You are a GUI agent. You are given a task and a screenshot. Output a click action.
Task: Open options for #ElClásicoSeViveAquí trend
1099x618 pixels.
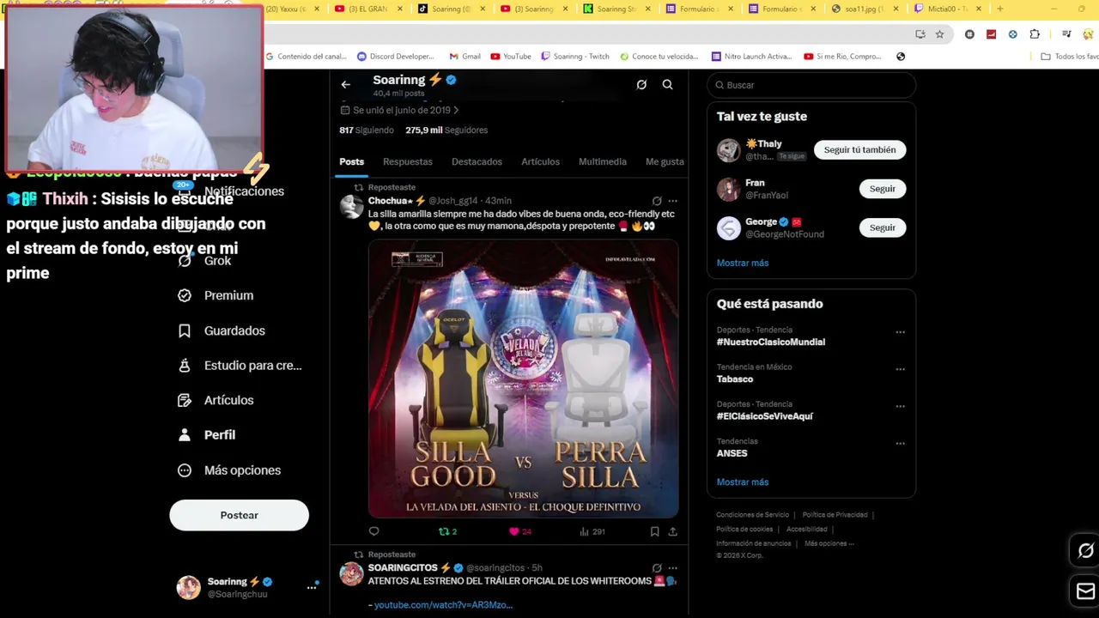click(x=900, y=406)
